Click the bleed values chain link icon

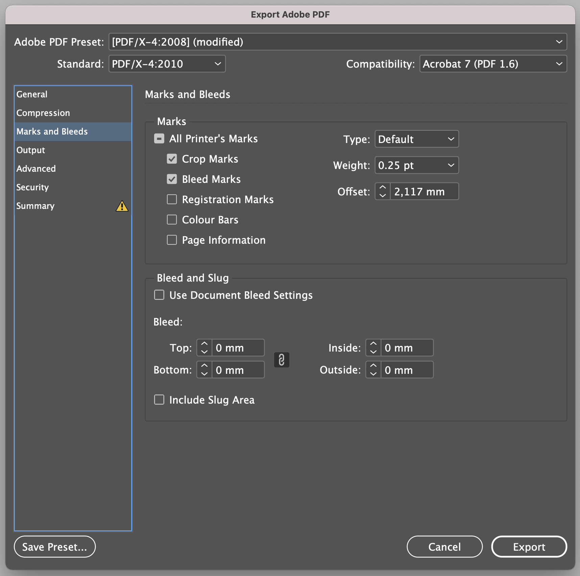coord(281,360)
